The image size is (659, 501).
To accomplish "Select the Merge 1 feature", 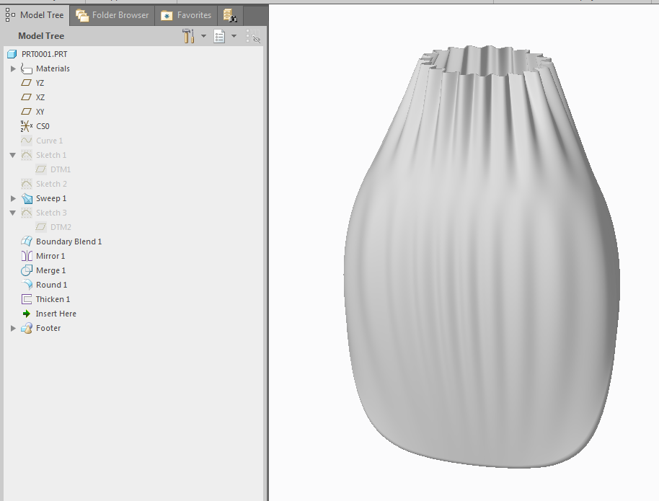I will (x=50, y=270).
